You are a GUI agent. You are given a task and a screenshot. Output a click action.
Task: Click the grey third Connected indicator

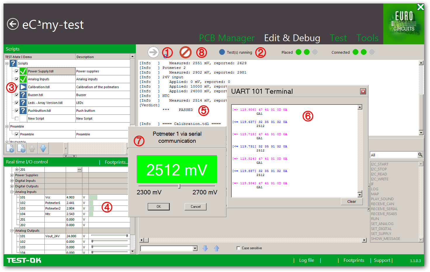tap(372, 52)
